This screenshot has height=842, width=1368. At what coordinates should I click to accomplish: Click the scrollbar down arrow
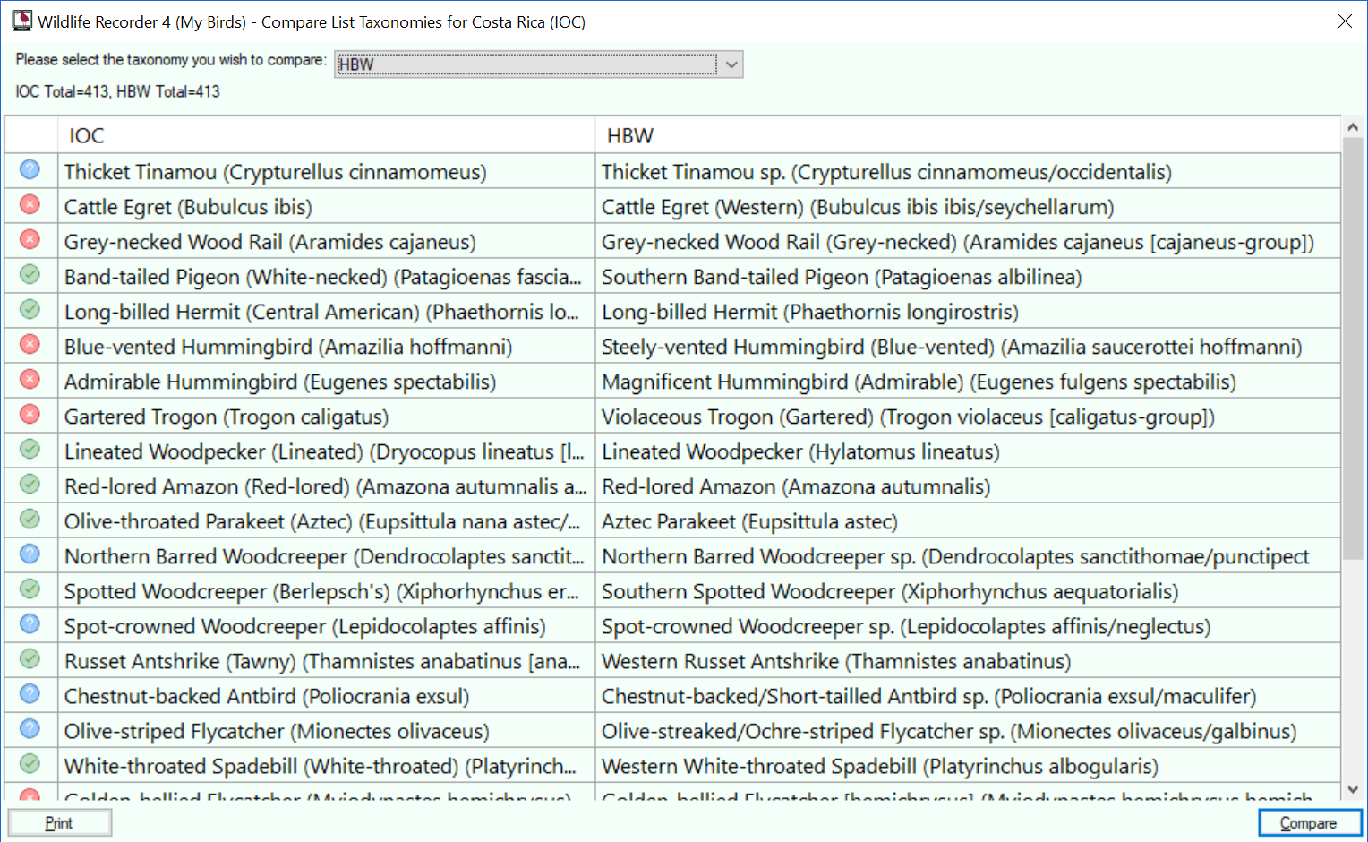click(x=1353, y=789)
